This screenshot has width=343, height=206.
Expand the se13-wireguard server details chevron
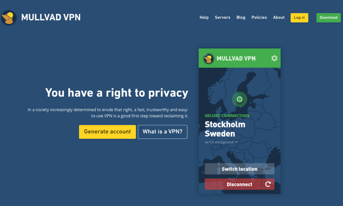pyautogui.click(x=237, y=142)
